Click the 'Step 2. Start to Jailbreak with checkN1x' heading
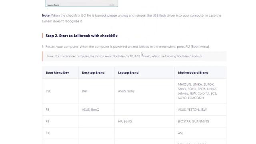 coord(82,36)
